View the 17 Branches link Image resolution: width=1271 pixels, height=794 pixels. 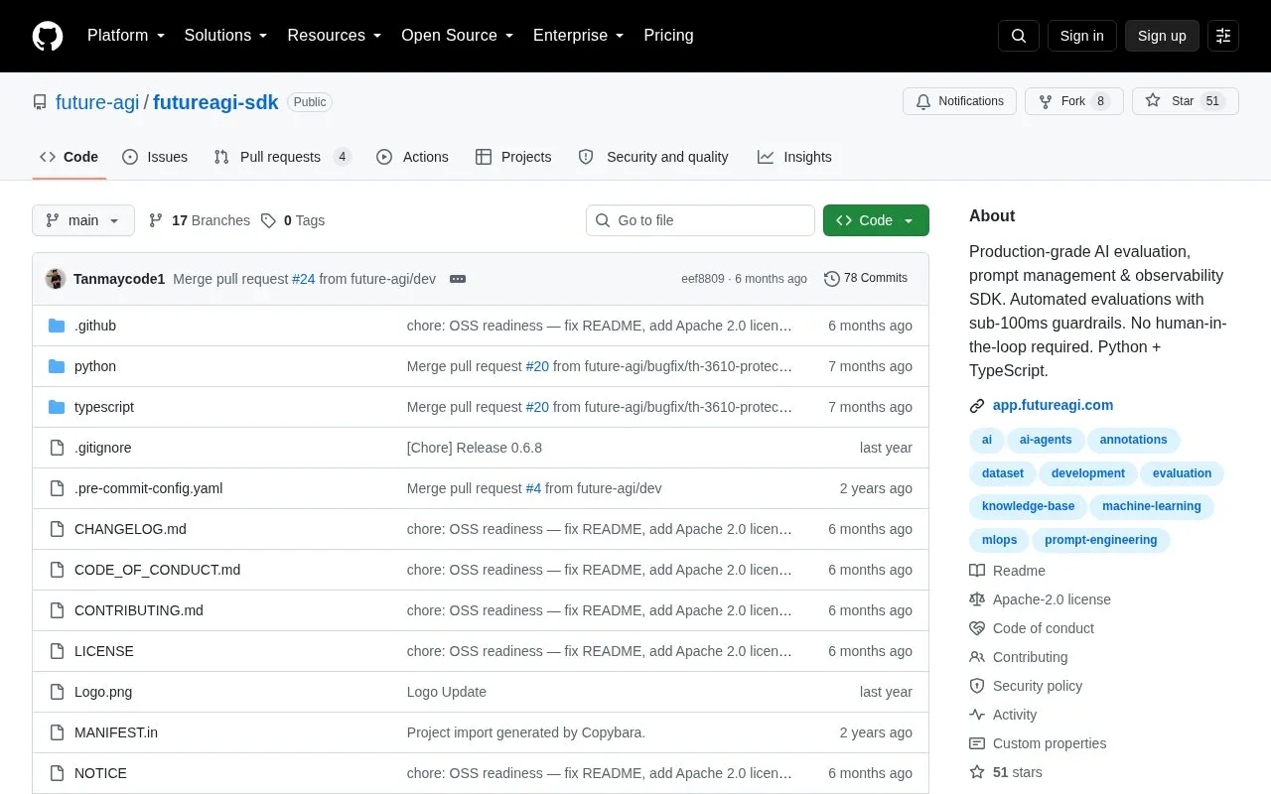(199, 220)
